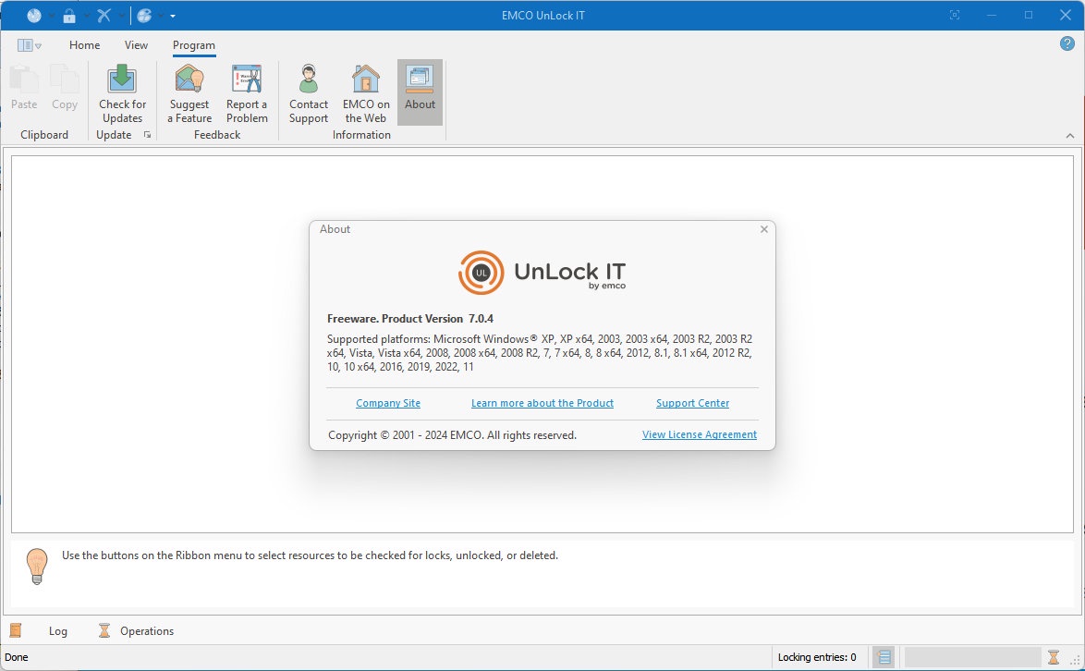Switch to the Home ribbon tab
The height and width of the screenshot is (671, 1085).
84,45
